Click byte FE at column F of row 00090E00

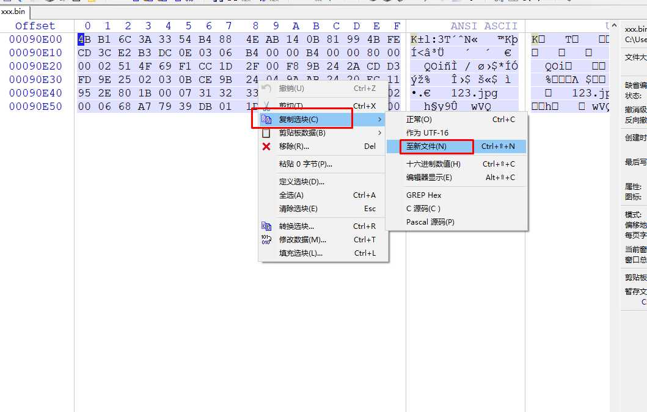tap(393, 40)
